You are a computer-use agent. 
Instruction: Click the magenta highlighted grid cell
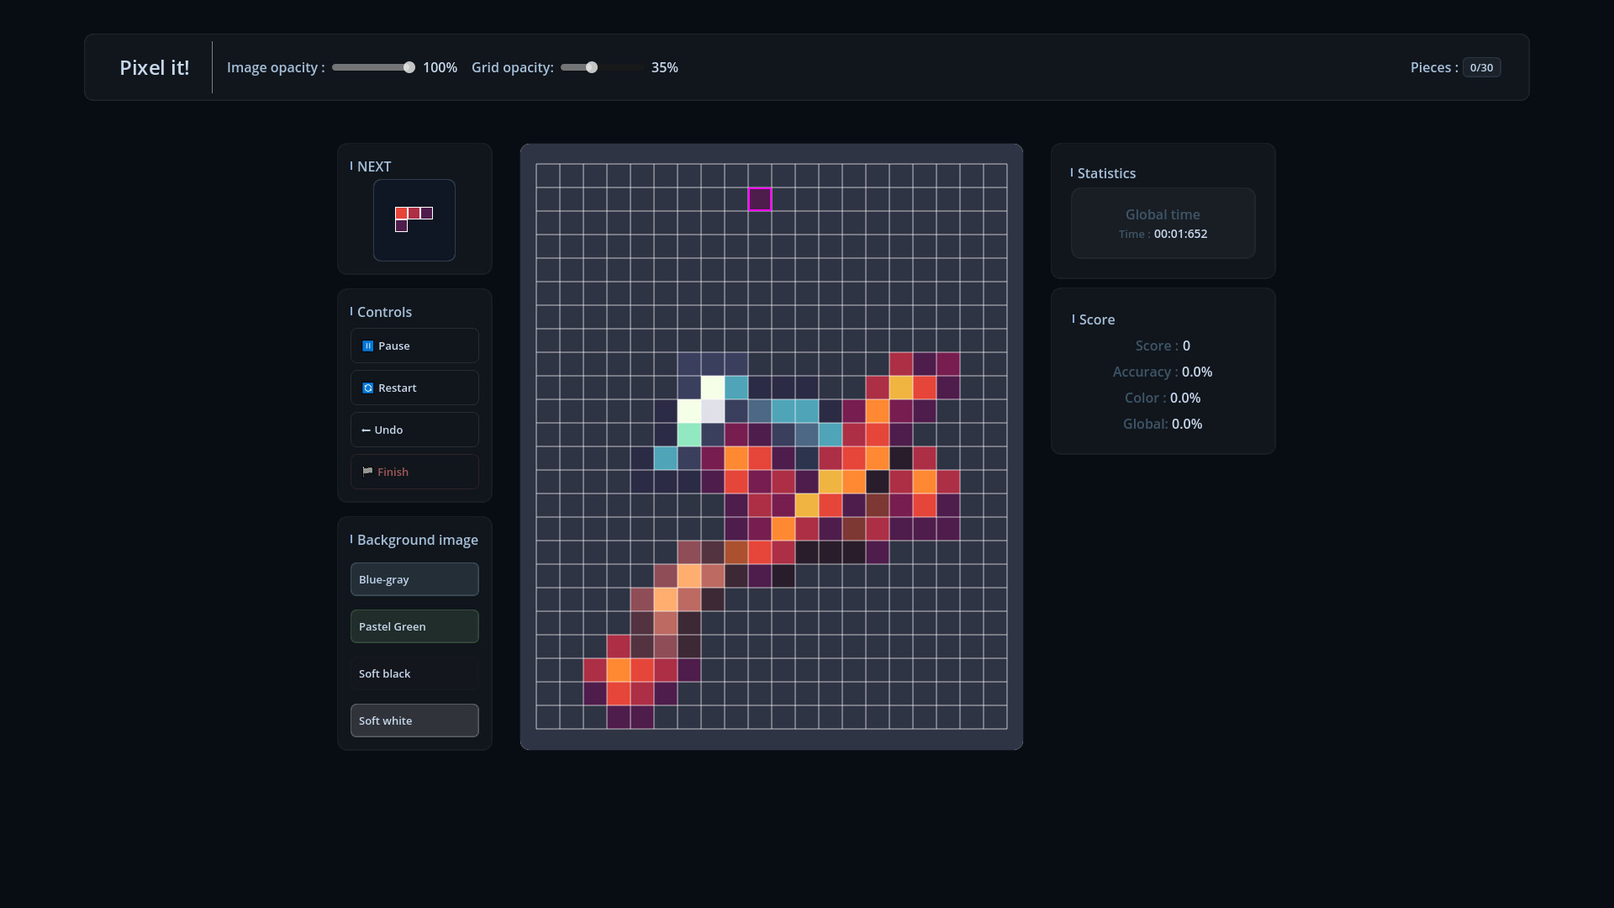coord(759,199)
